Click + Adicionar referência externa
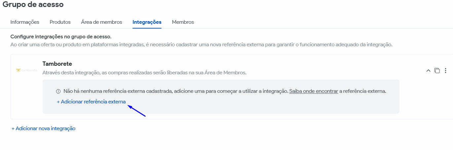The height and width of the screenshot is (150, 453). pyautogui.click(x=91, y=102)
